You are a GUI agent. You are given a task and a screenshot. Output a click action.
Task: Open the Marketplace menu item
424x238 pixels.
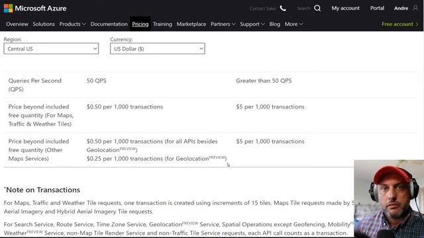click(191, 24)
